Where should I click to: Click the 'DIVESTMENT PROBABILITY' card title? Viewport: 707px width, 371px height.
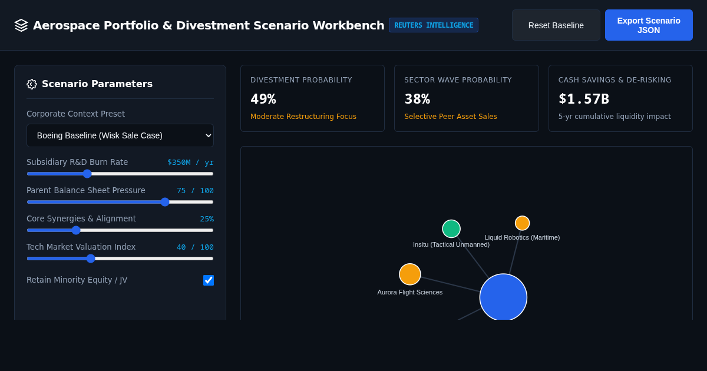coord(301,80)
